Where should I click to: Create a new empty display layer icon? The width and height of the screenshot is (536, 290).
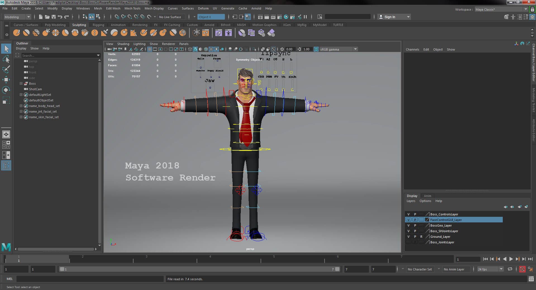coord(520,207)
